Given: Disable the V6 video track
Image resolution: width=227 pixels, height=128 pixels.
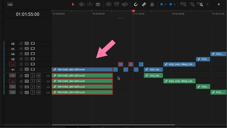Looking at the screenshot, I should 33,43.
